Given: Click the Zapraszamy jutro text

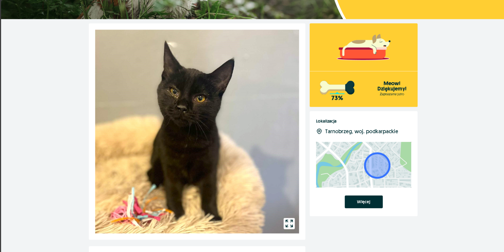Looking at the screenshot, I should tap(392, 94).
